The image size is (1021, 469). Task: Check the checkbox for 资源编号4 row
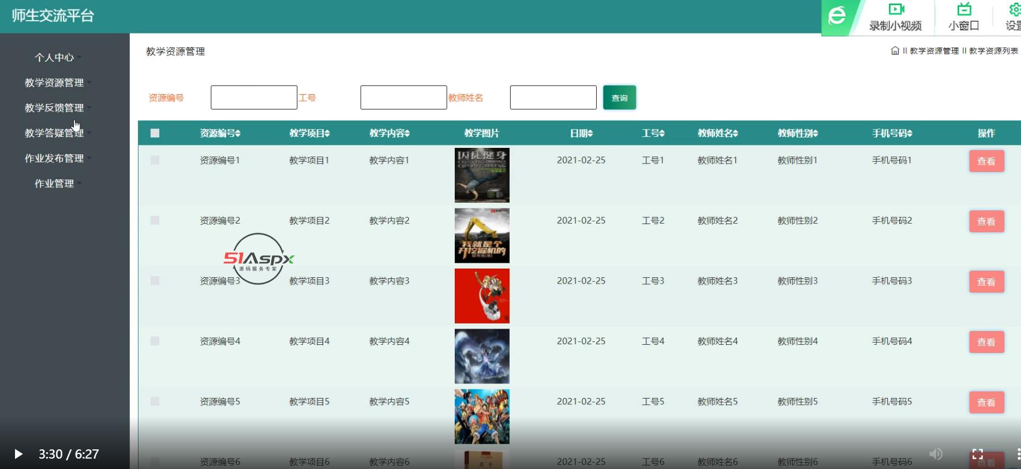click(155, 341)
